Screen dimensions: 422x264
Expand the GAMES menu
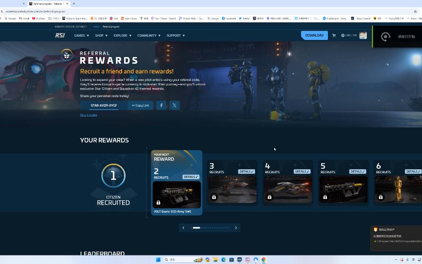[82, 35]
